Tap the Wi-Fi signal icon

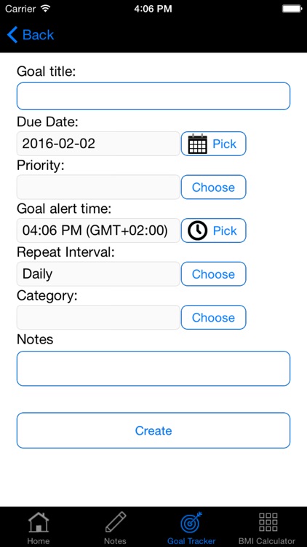[45, 8]
